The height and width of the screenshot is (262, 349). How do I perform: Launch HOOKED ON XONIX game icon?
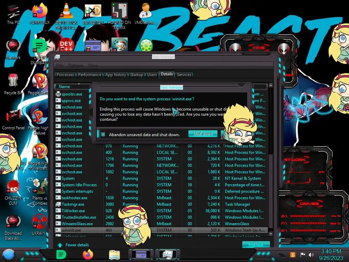pos(119,16)
